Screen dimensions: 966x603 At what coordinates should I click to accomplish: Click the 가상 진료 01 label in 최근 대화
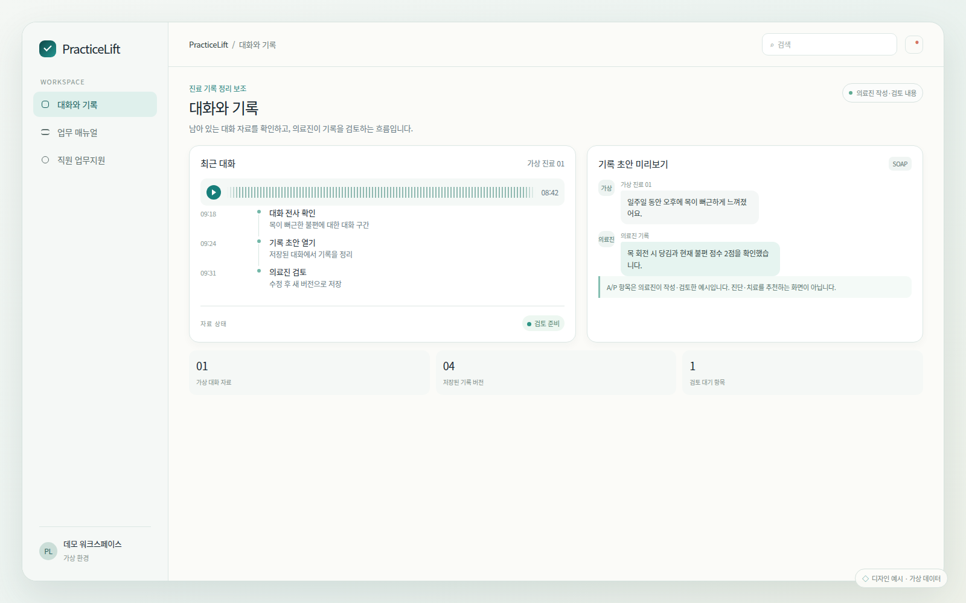[546, 163]
